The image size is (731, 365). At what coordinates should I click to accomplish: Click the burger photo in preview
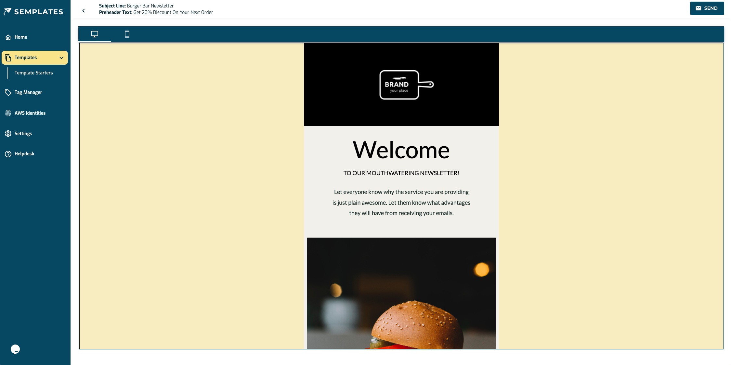click(x=401, y=293)
